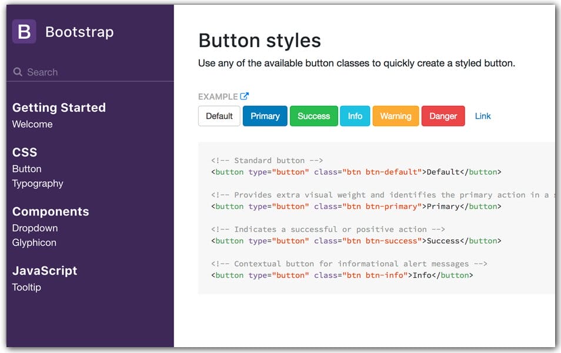561x353 pixels.
Task: Click the Link styled button
Action: tap(483, 116)
